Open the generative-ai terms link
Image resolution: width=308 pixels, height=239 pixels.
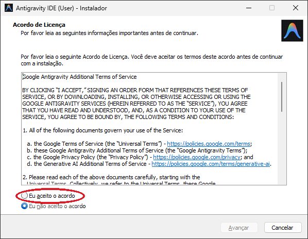point(211,164)
